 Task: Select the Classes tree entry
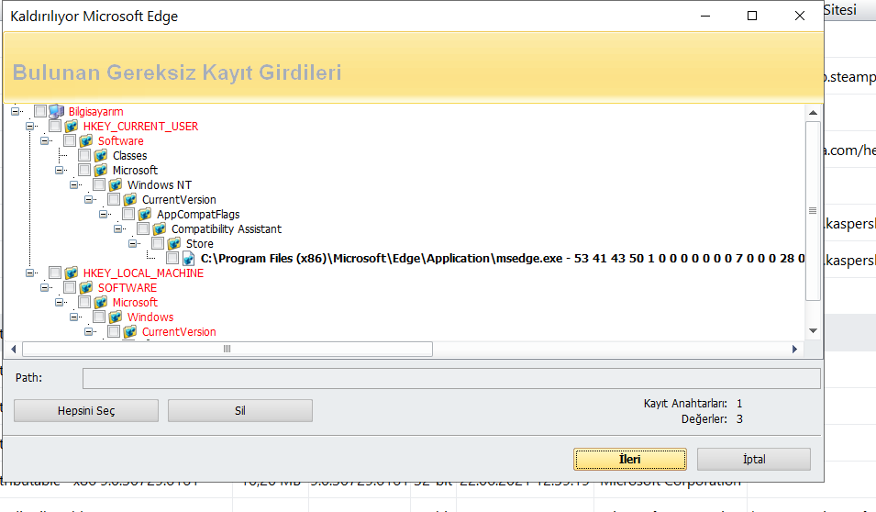coord(129,155)
